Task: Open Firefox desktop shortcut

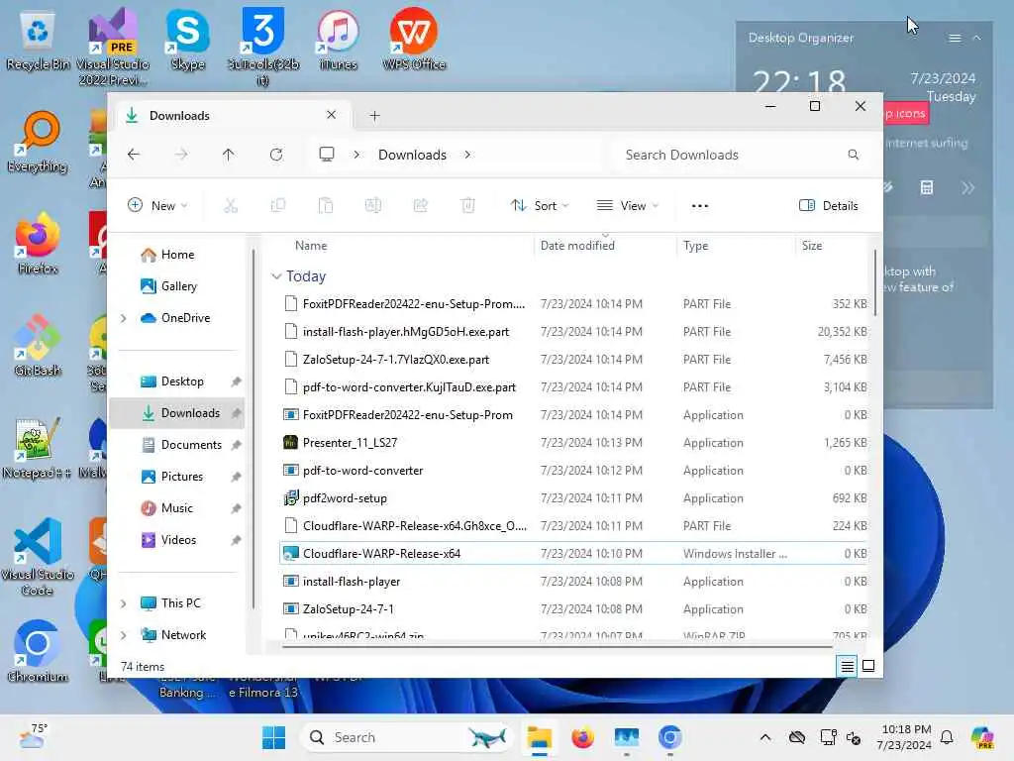Action: (38, 244)
